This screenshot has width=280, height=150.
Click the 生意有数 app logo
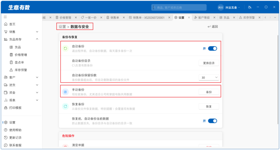pyautogui.click(x=19, y=7)
